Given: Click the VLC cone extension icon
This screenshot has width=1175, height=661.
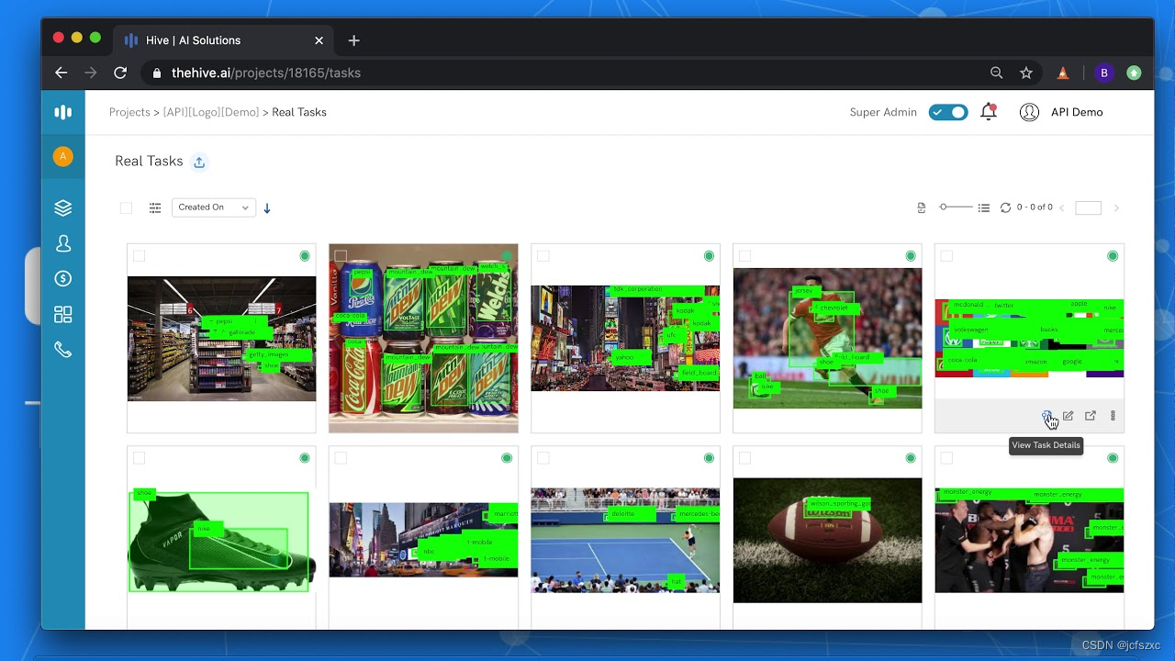Looking at the screenshot, I should tap(1063, 73).
